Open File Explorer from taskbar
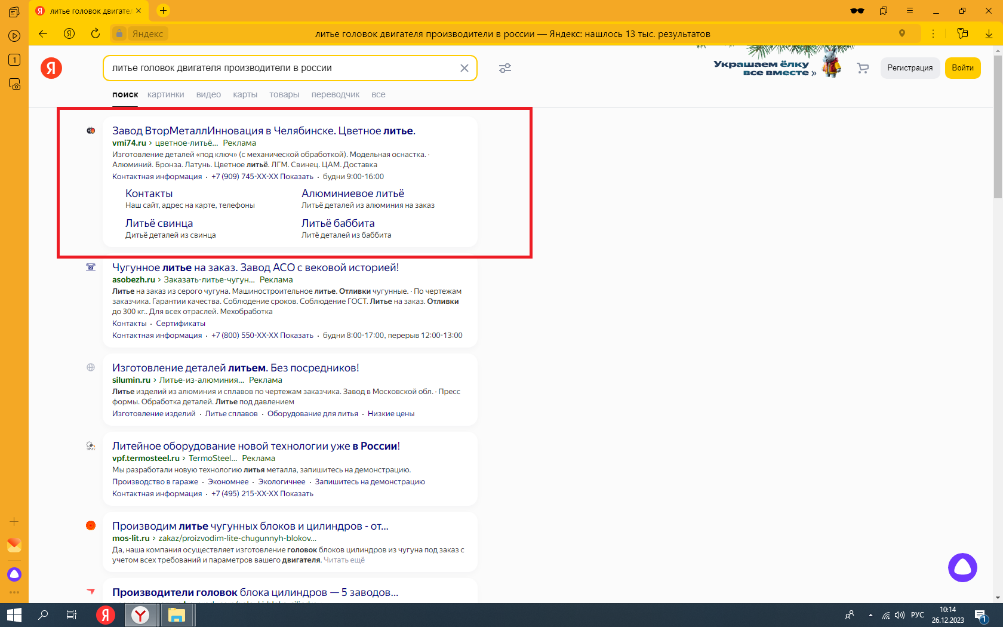This screenshot has width=1003, height=627. [x=176, y=615]
